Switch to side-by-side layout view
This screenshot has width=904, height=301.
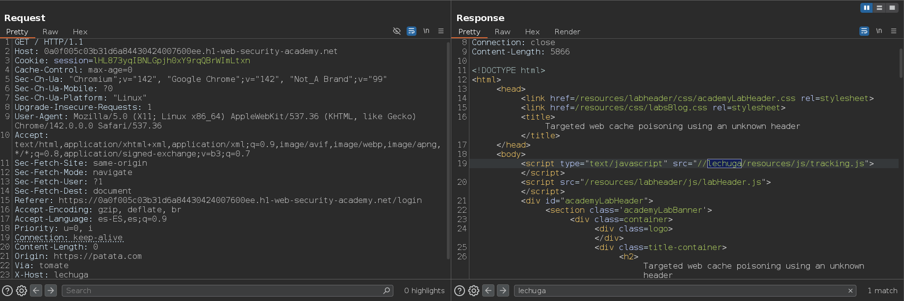click(x=867, y=8)
